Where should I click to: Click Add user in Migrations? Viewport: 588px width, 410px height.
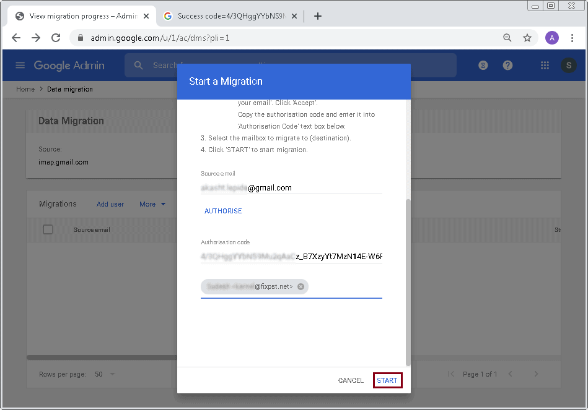tap(110, 204)
